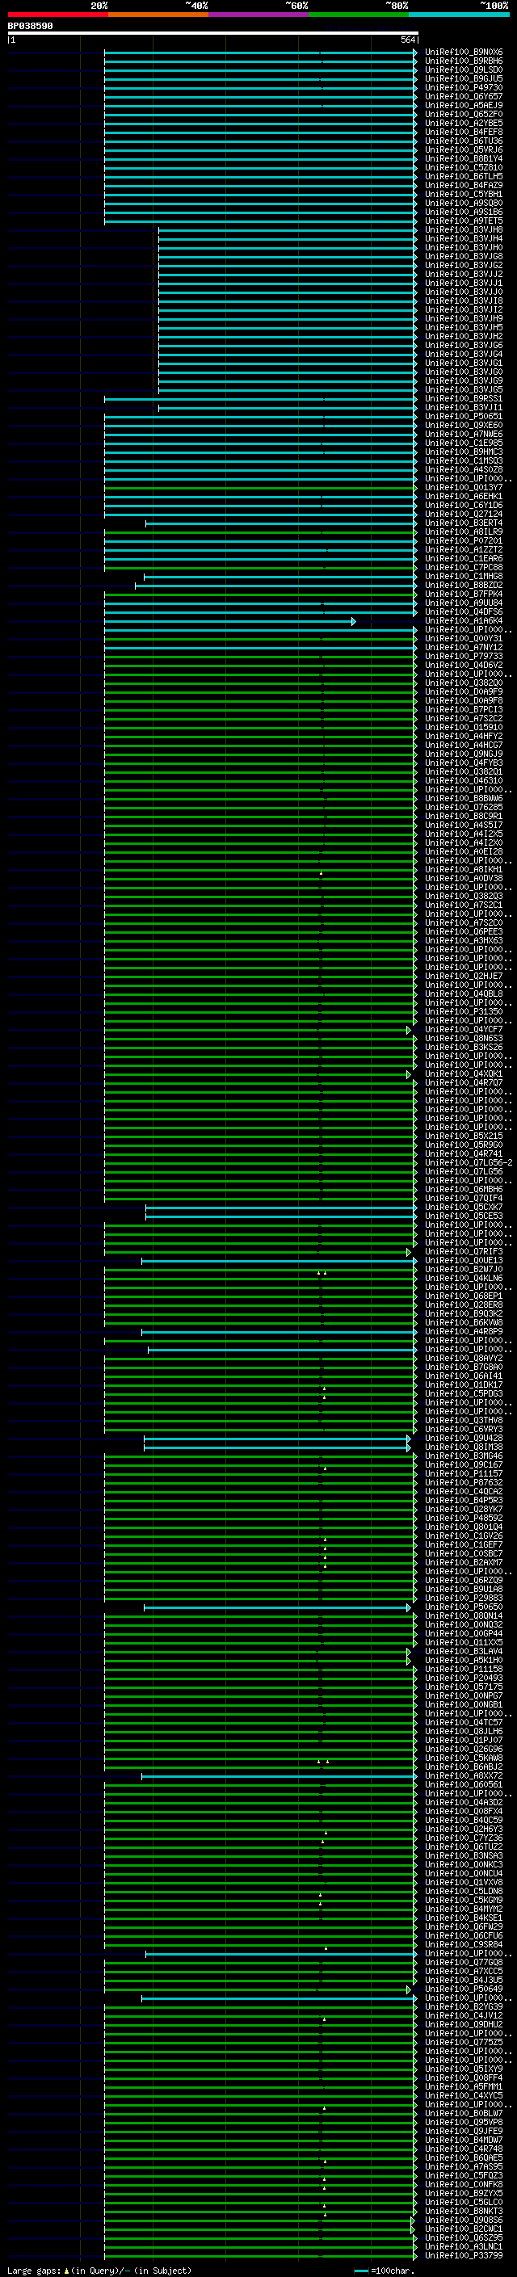Open hit UniRef100_P48592

tap(464, 1518)
